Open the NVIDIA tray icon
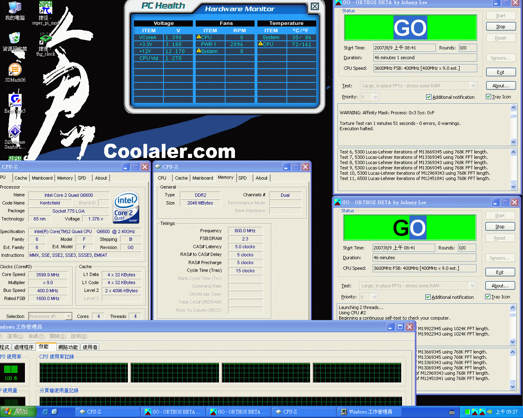The image size is (523, 418). tap(489, 412)
